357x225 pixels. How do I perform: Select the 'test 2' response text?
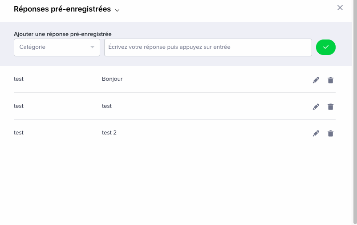[x=109, y=133]
